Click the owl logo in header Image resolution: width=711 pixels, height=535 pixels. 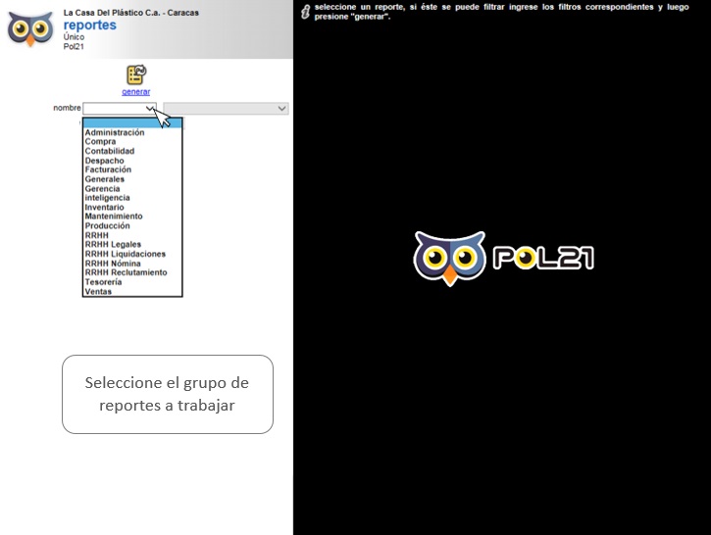coord(30,29)
